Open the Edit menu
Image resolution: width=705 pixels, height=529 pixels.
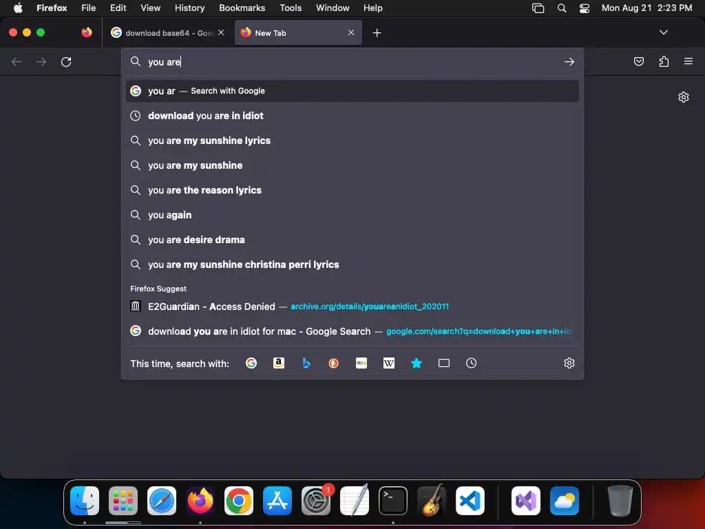pos(118,8)
